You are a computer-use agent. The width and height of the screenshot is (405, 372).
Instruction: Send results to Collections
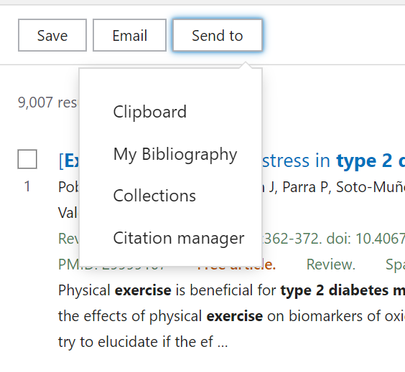pos(154,196)
